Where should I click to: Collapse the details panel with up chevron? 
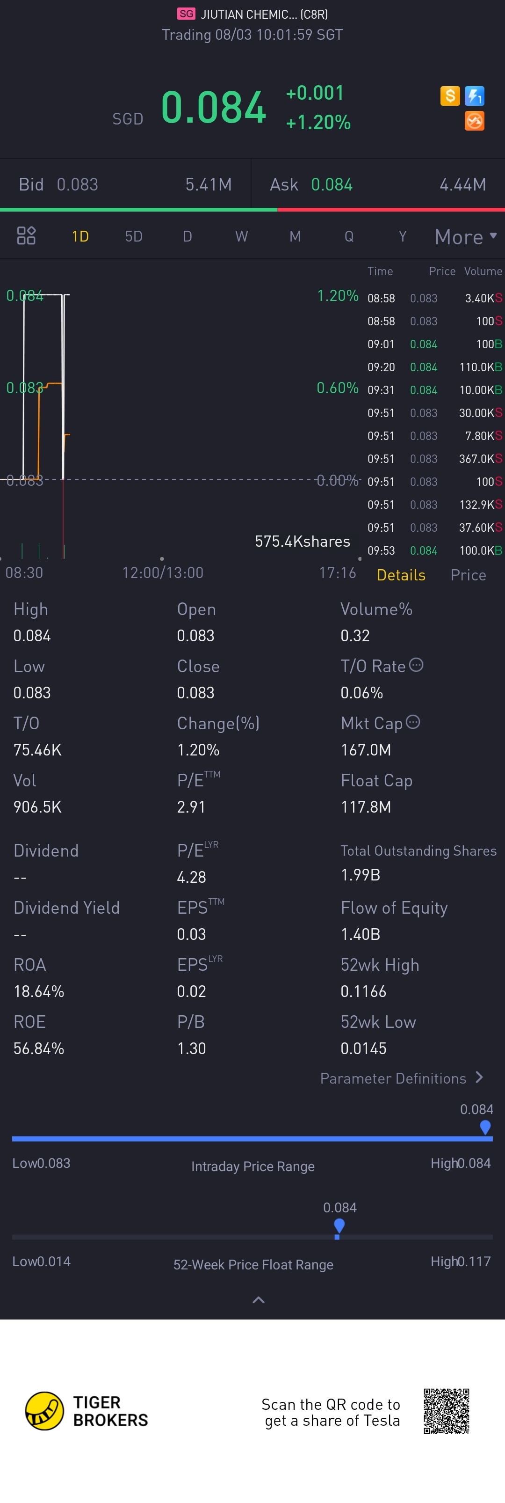pos(258,1299)
